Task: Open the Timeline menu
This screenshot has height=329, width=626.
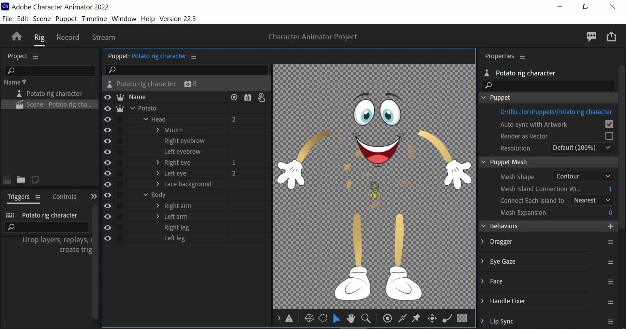Action: click(94, 19)
